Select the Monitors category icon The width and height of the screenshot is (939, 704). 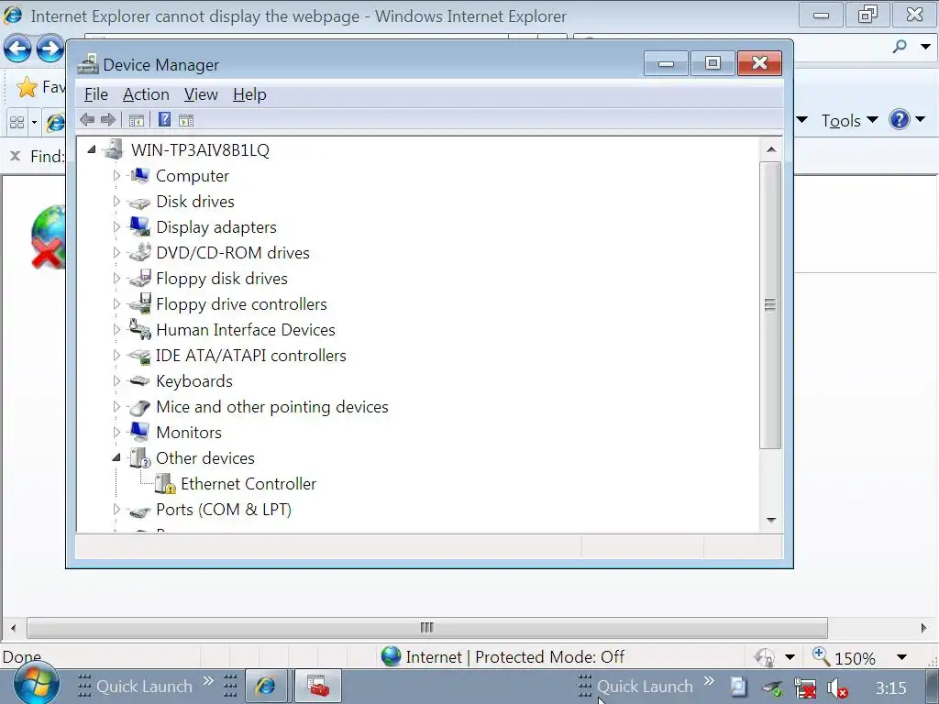click(139, 432)
